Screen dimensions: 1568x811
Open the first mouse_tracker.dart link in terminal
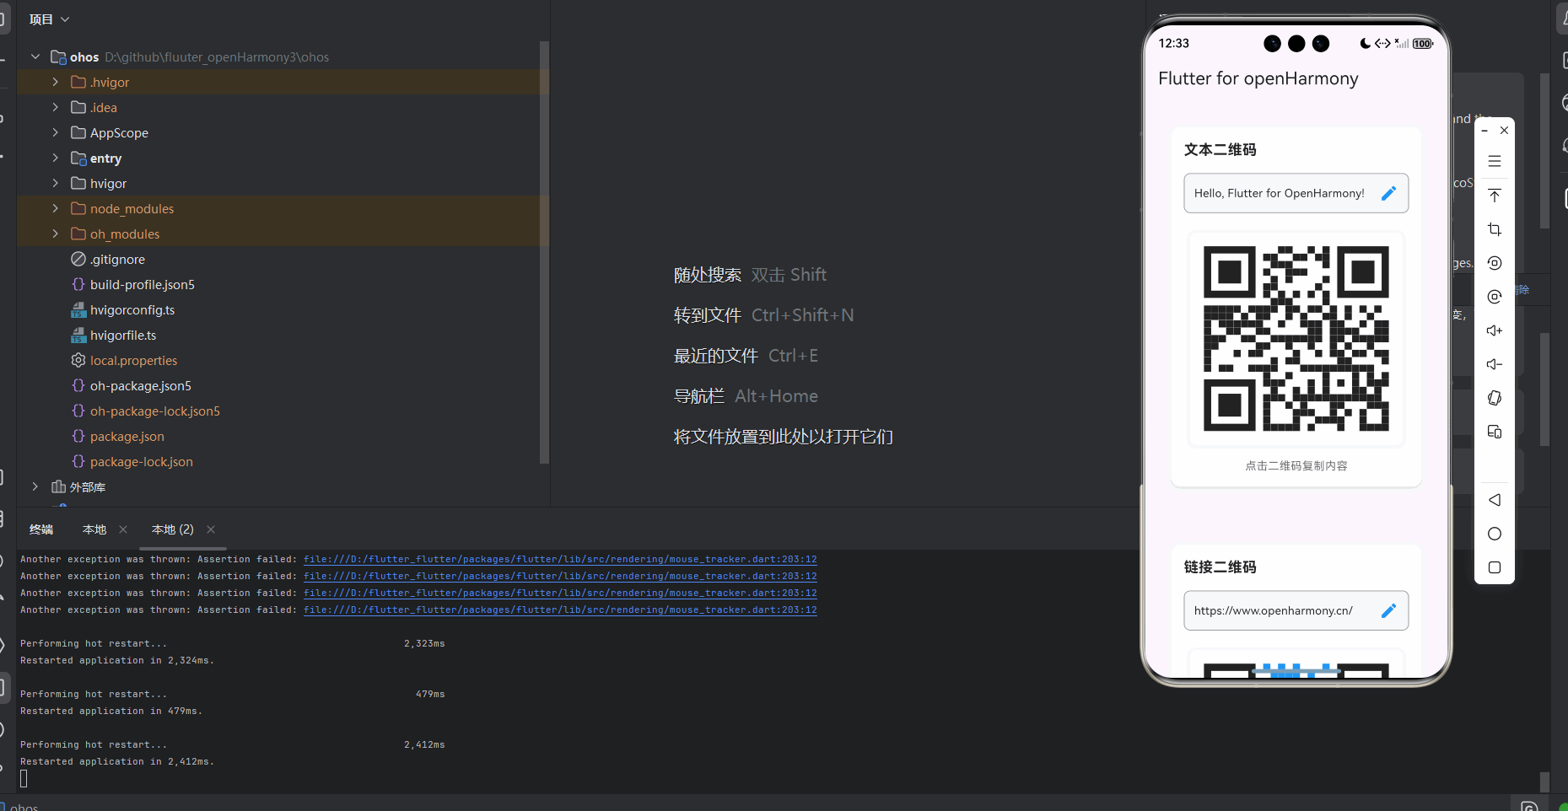[560, 559]
